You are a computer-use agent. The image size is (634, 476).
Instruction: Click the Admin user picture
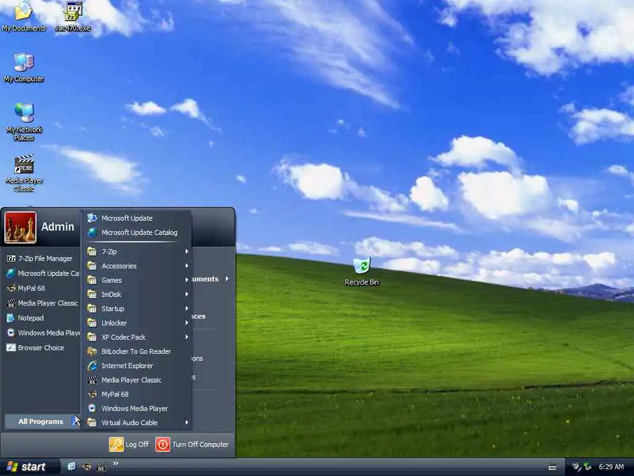pos(20,227)
